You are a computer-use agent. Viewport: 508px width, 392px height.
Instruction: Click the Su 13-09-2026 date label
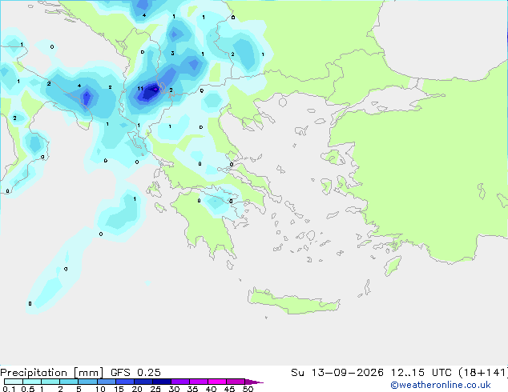tap(337, 373)
